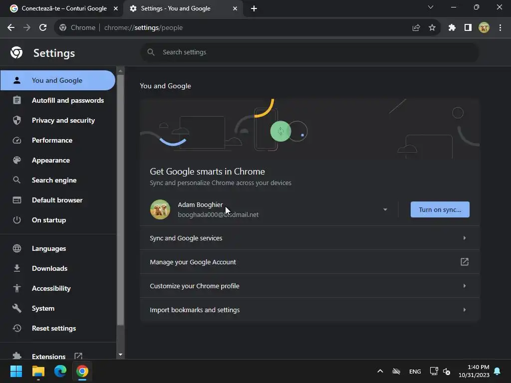Click the browser back arrow
Image resolution: width=511 pixels, height=383 pixels.
pos(11,28)
